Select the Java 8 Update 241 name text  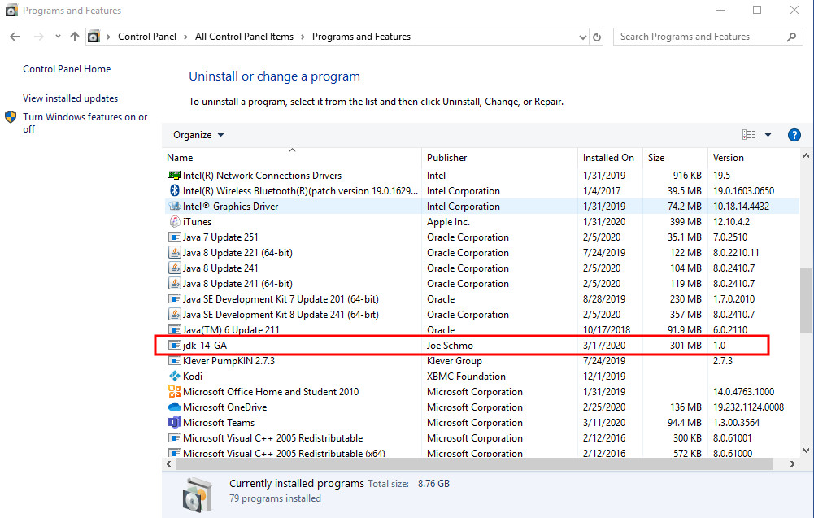click(x=220, y=268)
